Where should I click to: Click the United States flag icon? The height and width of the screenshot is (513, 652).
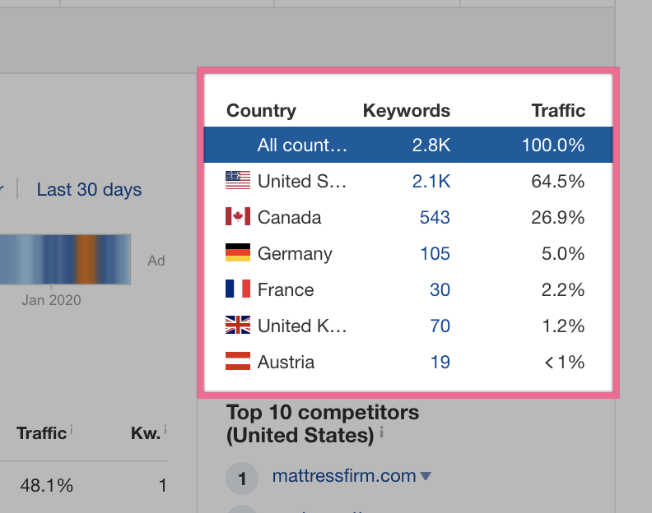[x=237, y=181]
